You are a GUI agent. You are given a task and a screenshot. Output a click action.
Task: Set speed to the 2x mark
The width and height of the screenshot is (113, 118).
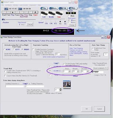tap(65, 22)
